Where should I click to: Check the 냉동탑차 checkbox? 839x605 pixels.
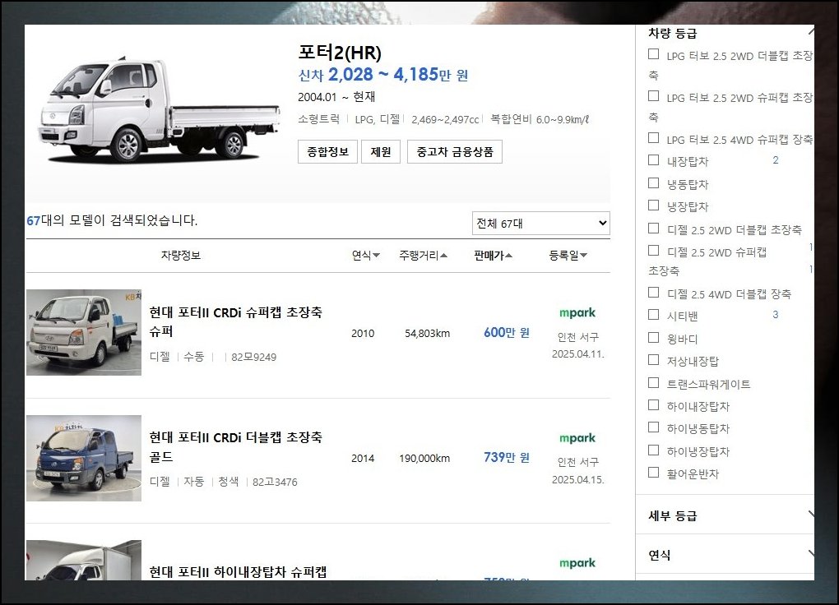tap(653, 183)
